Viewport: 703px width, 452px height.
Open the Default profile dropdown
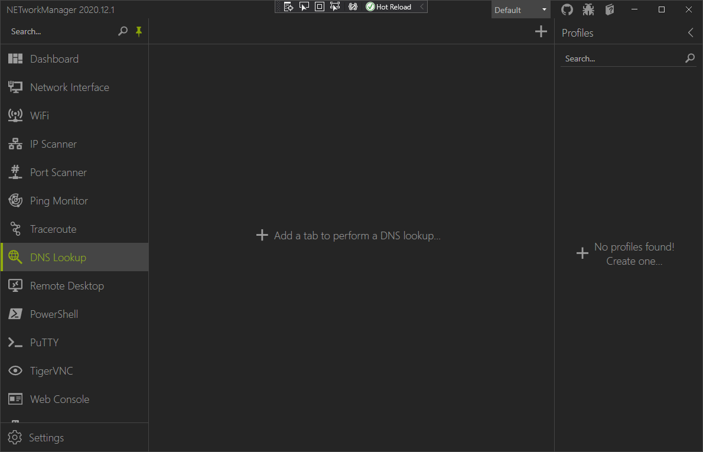[520, 10]
